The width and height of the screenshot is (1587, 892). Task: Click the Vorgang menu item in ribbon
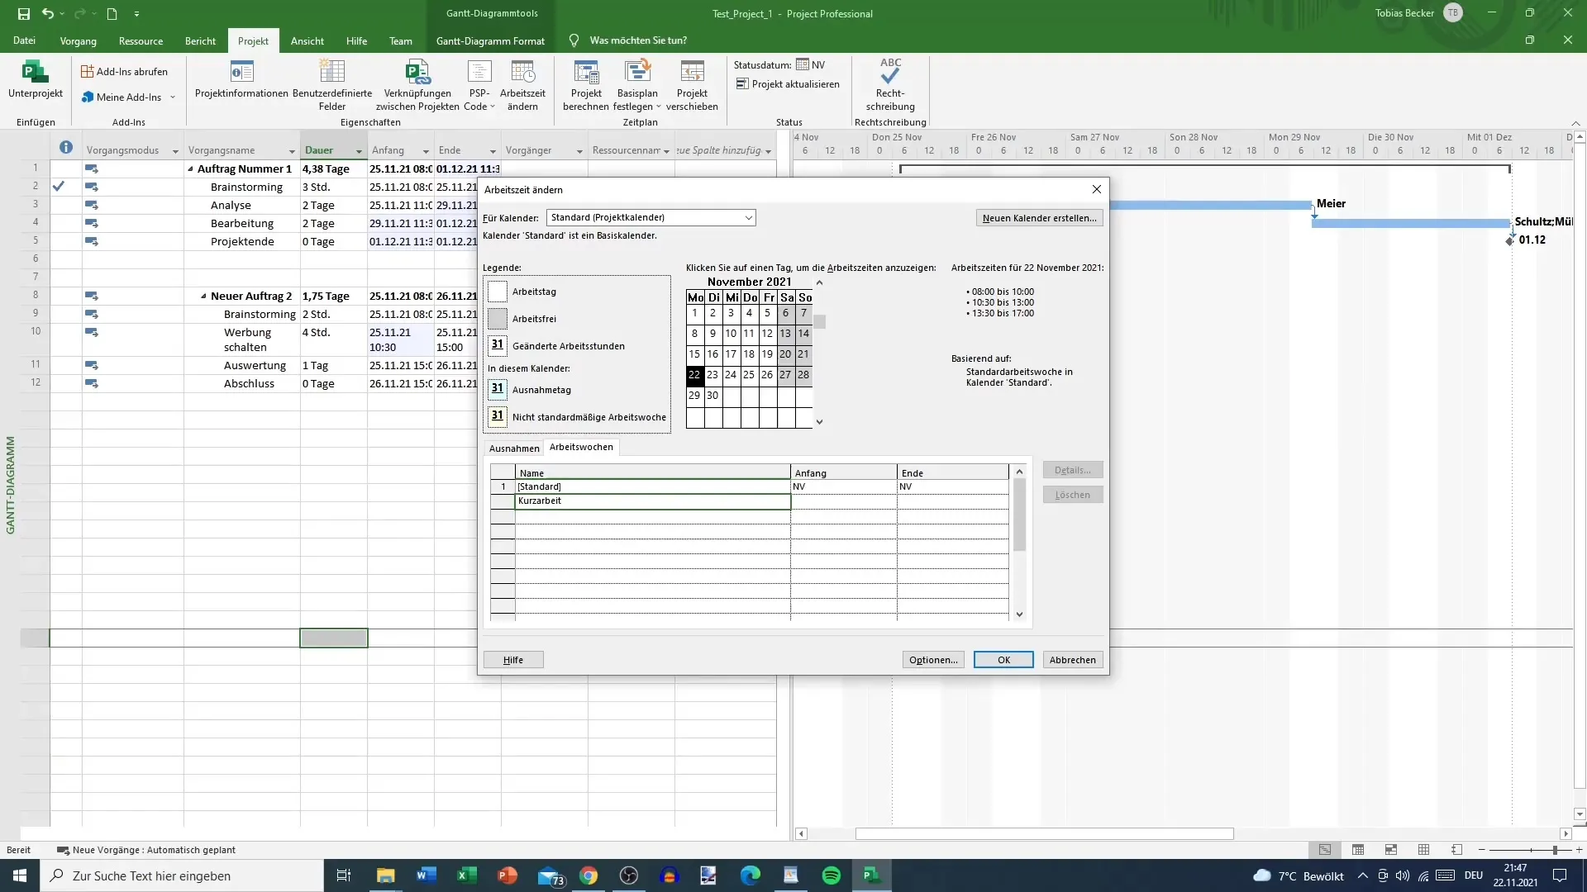[x=78, y=40]
